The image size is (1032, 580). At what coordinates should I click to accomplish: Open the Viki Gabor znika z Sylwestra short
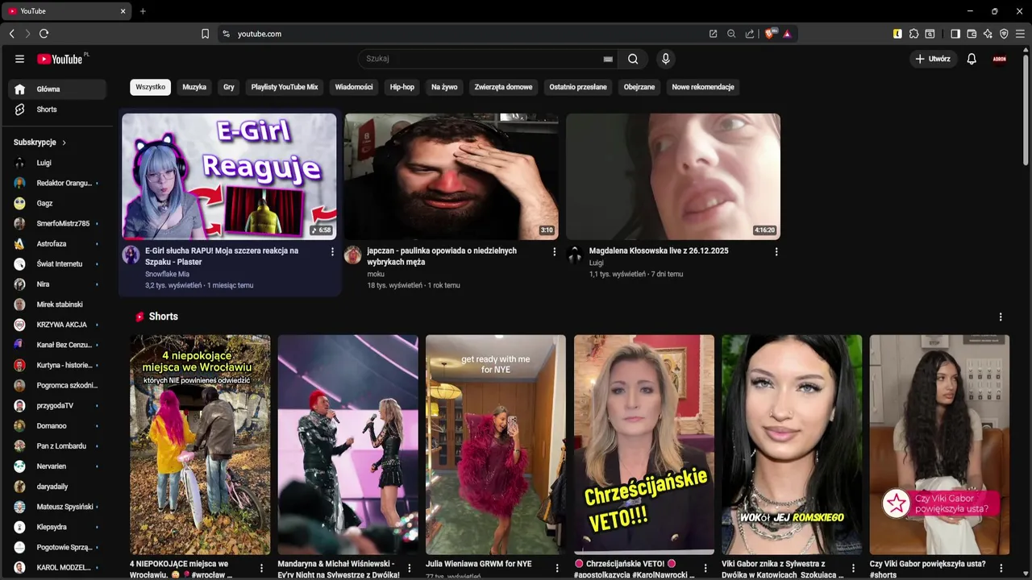pyautogui.click(x=792, y=445)
